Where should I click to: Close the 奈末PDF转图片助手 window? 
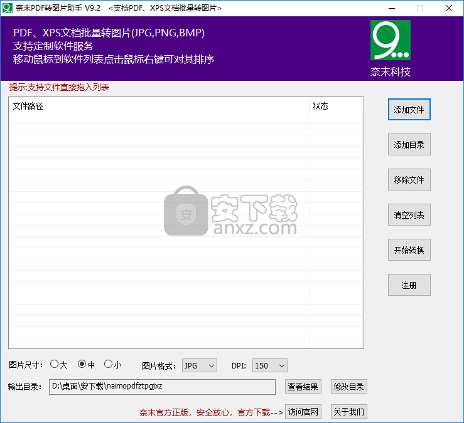point(448,8)
